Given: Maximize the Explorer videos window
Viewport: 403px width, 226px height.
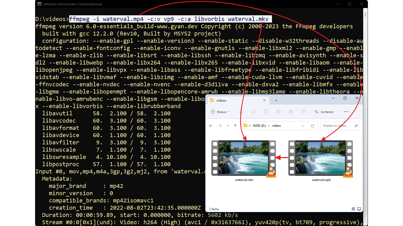Looking at the screenshot, I should click(x=345, y=98).
